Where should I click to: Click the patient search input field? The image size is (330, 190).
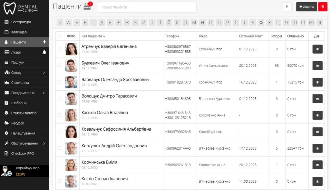pos(147,6)
